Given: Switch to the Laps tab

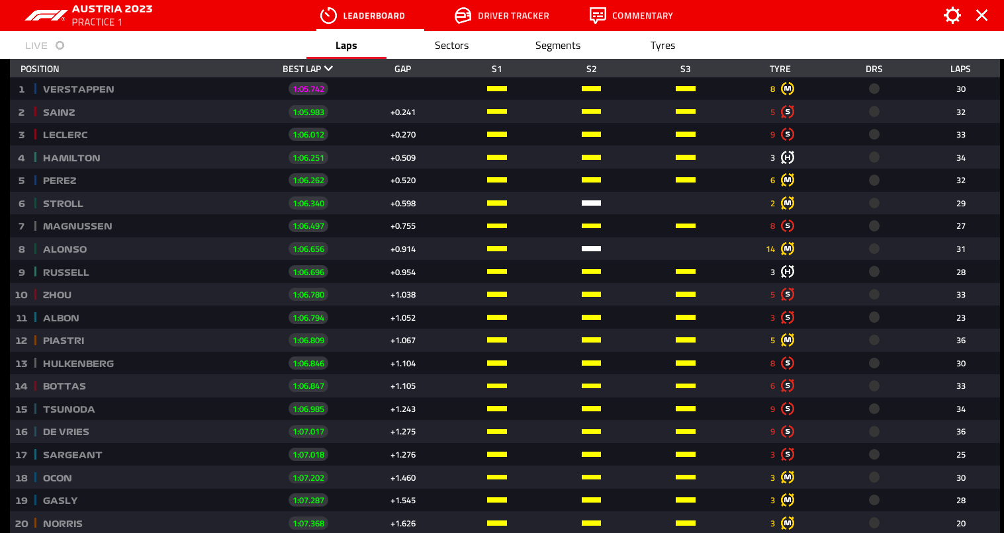Looking at the screenshot, I should pyautogui.click(x=346, y=46).
